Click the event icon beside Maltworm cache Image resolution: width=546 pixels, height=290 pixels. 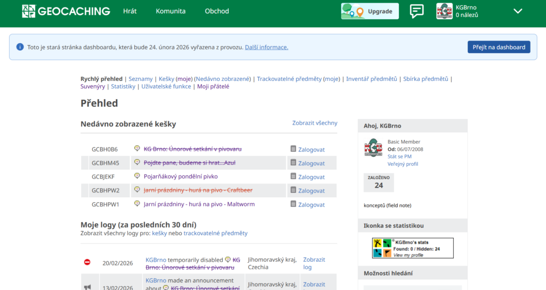[137, 203]
